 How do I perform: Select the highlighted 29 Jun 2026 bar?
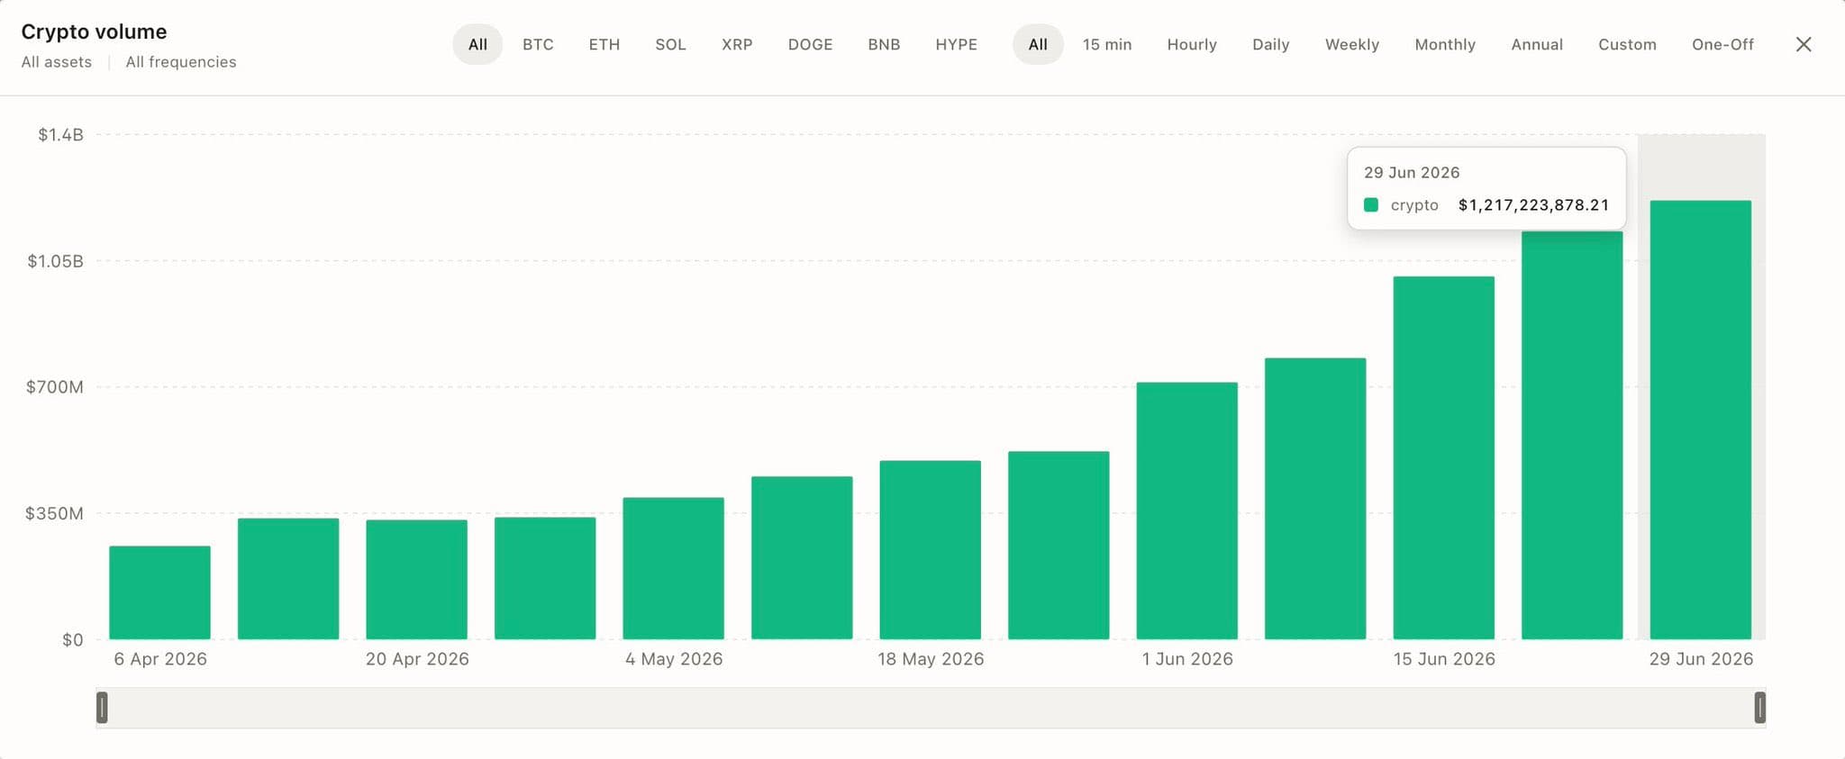[x=1700, y=420]
